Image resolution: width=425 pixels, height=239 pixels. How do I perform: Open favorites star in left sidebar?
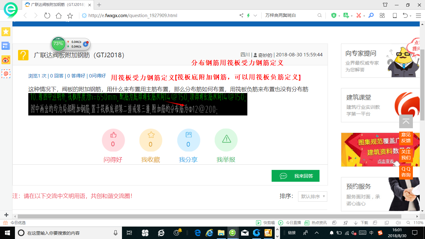click(6, 31)
